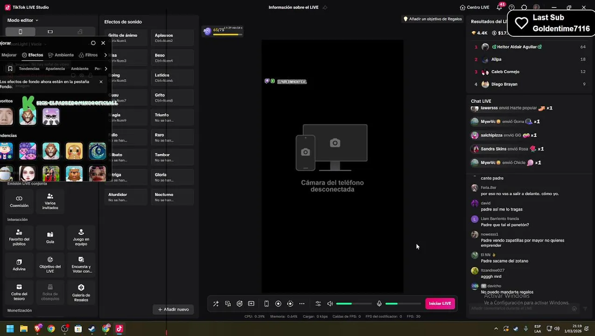595x336 pixels.
Task: Click Añadir nuevo sound effect
Action: coord(173,309)
